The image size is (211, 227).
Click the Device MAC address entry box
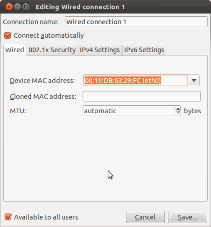click(x=136, y=81)
